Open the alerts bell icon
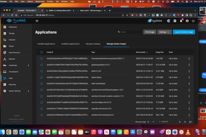 pos(181,21)
